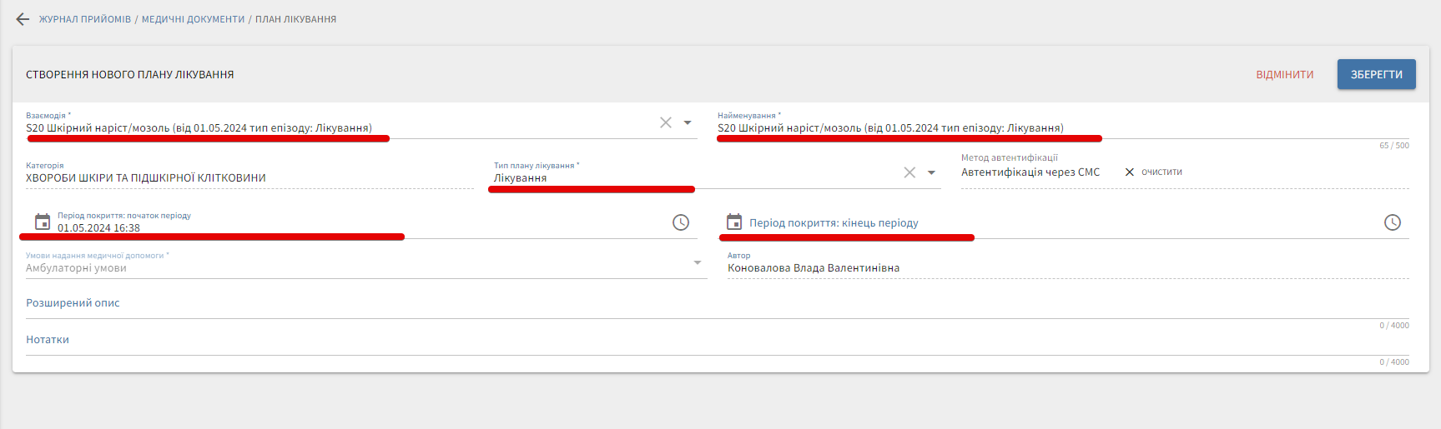Click the X icon beside очистити
This screenshot has height=429, width=1441.
[x=1130, y=172]
